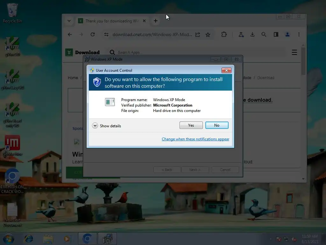
Task: Click network tray icon
Action: [286, 239]
